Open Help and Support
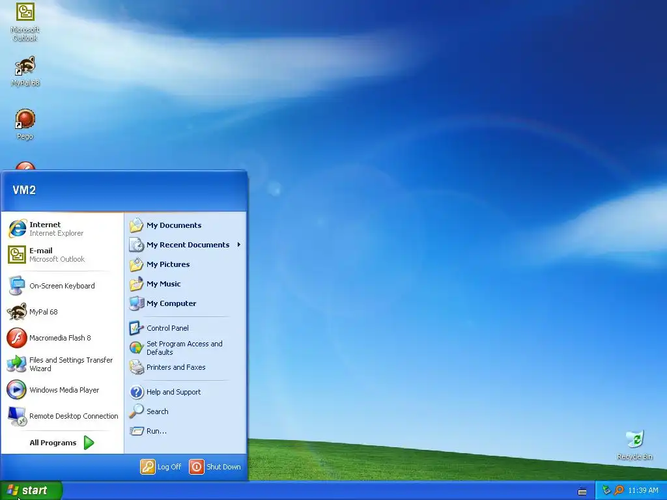Image resolution: width=667 pixels, height=500 pixels. (x=186, y=392)
